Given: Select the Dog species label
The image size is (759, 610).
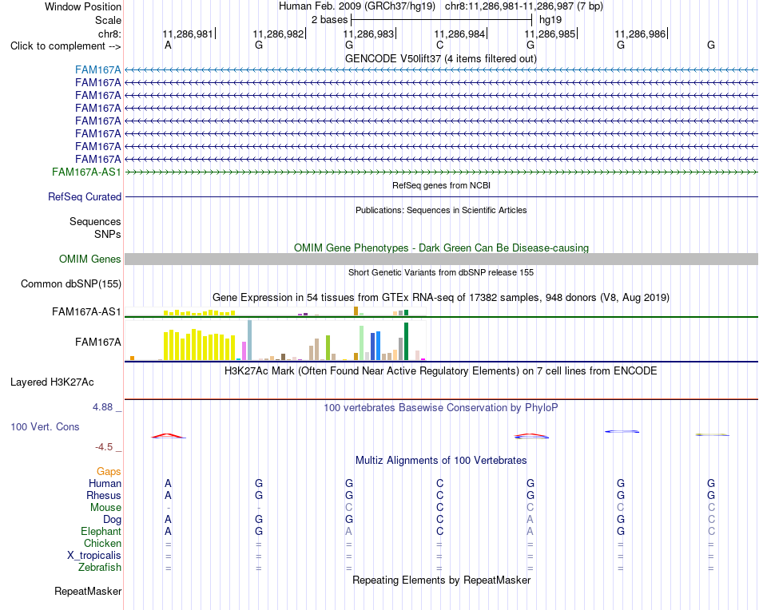Looking at the screenshot, I should click(x=112, y=520).
